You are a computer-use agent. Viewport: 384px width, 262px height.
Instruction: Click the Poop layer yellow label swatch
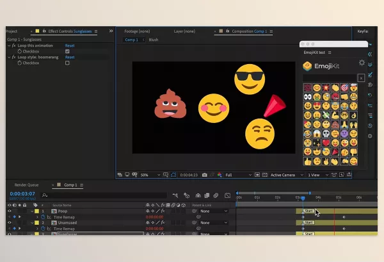36,211
